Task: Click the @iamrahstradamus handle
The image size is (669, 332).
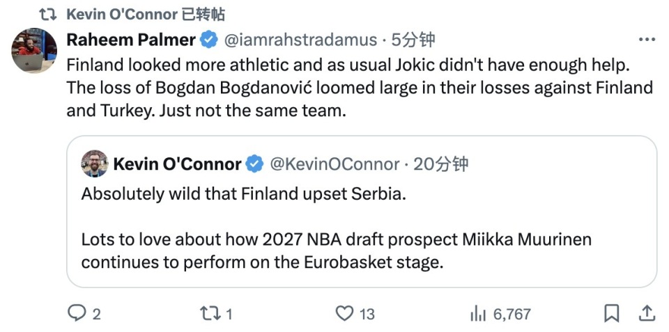Action: [x=300, y=40]
